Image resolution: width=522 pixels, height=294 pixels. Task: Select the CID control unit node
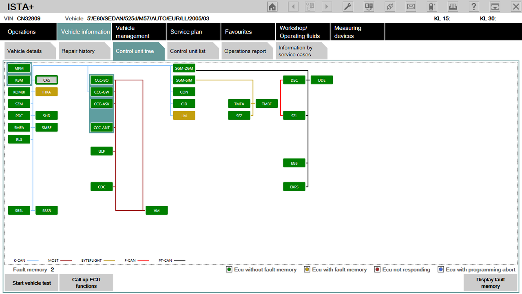tap(184, 104)
